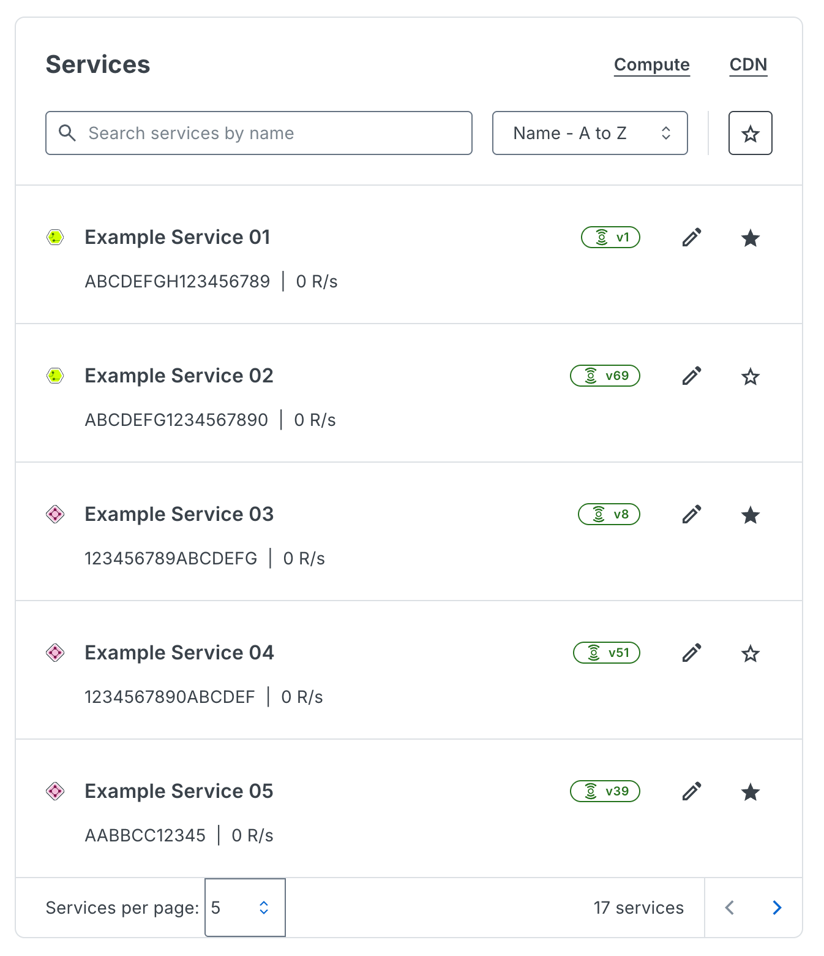Unfavorite Example Service 01 by clicking its filled star
The image size is (824, 956).
click(751, 238)
